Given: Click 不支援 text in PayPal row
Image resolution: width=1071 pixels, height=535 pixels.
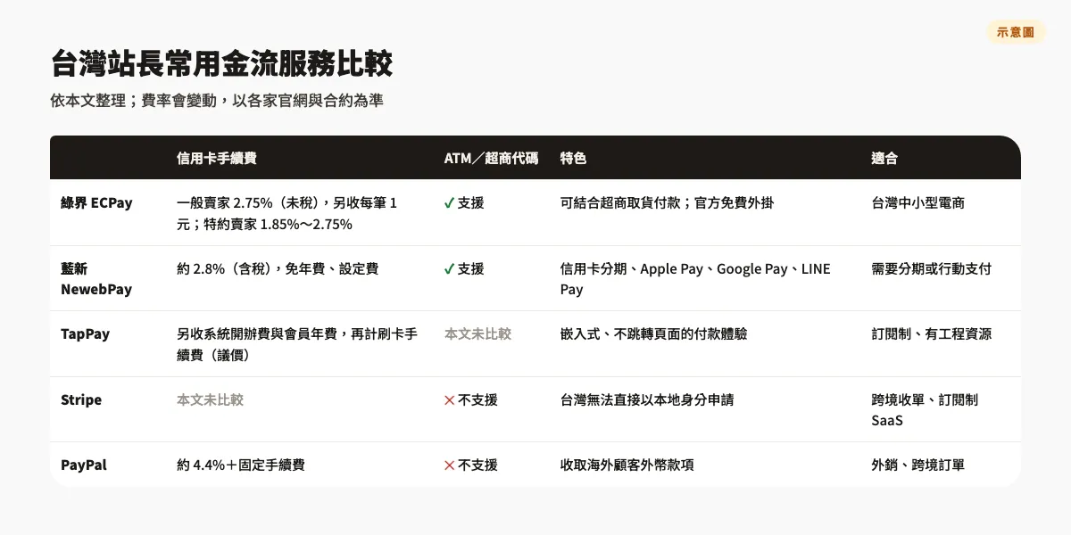Looking at the screenshot, I should (477, 465).
